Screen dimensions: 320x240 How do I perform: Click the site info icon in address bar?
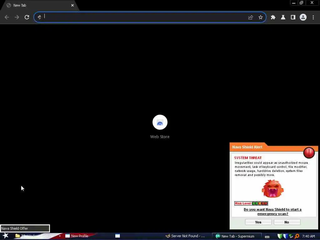[39, 17]
